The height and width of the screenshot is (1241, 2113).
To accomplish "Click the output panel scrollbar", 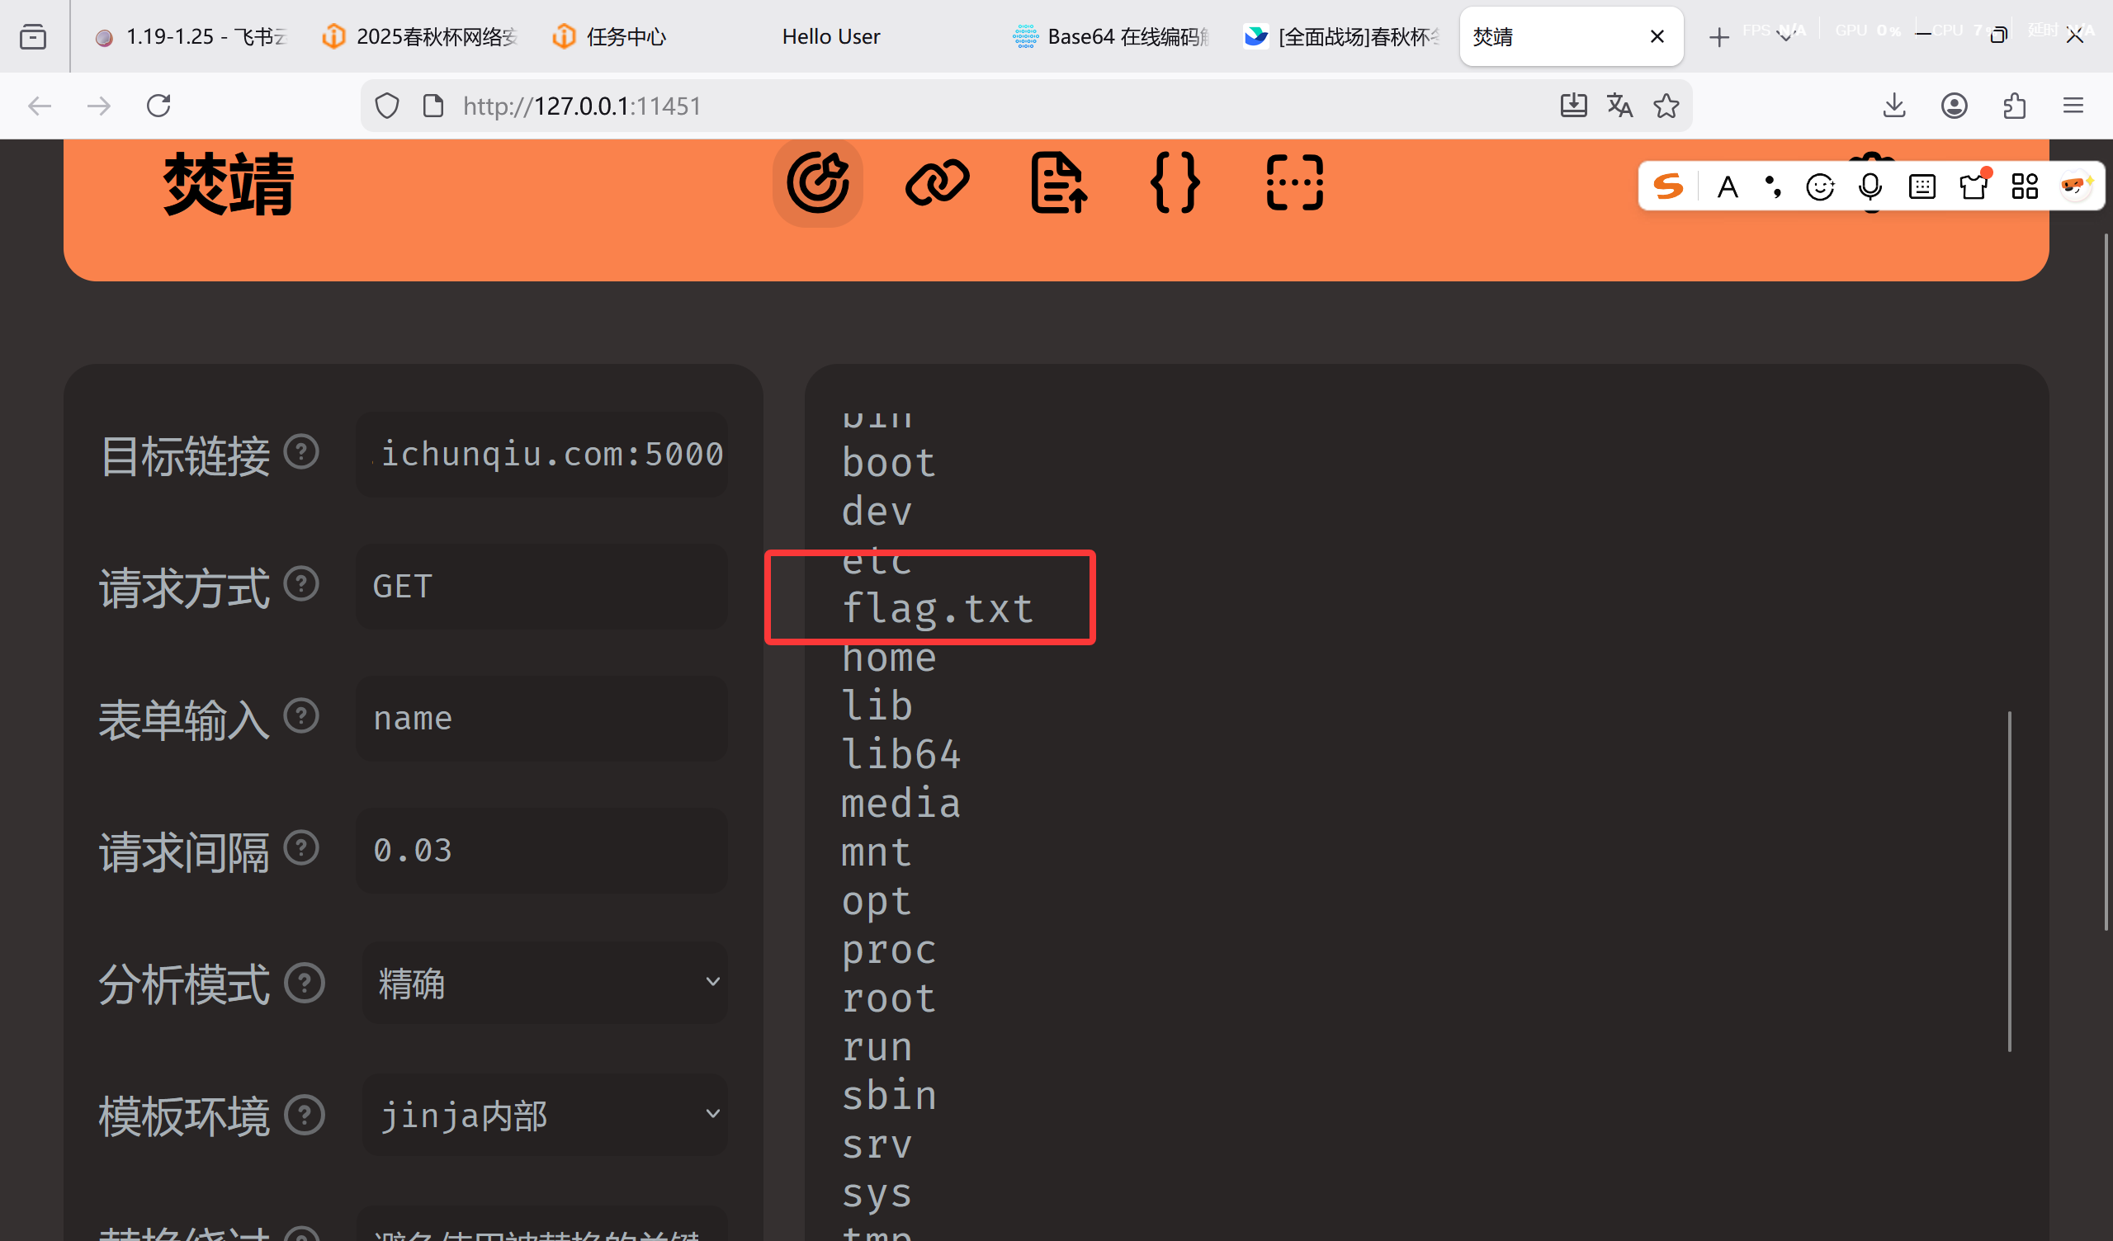I will [2009, 880].
